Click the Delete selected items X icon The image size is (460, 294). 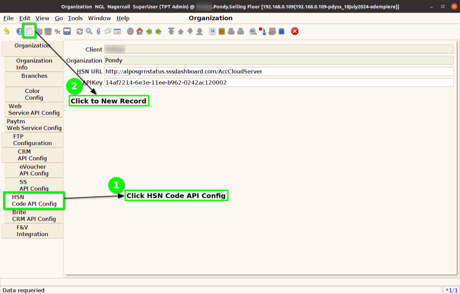point(57,31)
